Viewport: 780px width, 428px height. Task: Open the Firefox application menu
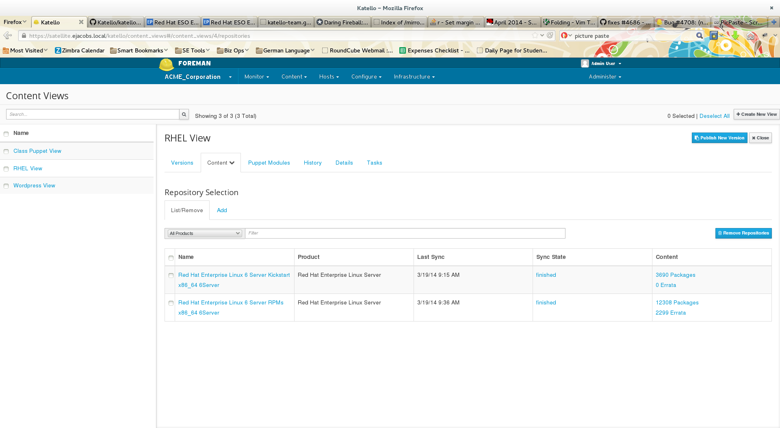15,22
